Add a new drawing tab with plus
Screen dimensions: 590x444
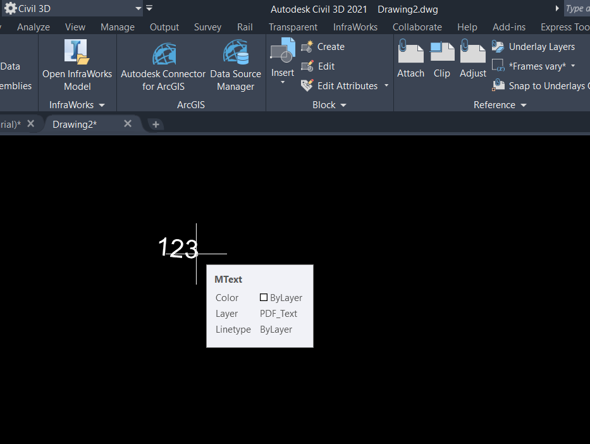tap(156, 125)
